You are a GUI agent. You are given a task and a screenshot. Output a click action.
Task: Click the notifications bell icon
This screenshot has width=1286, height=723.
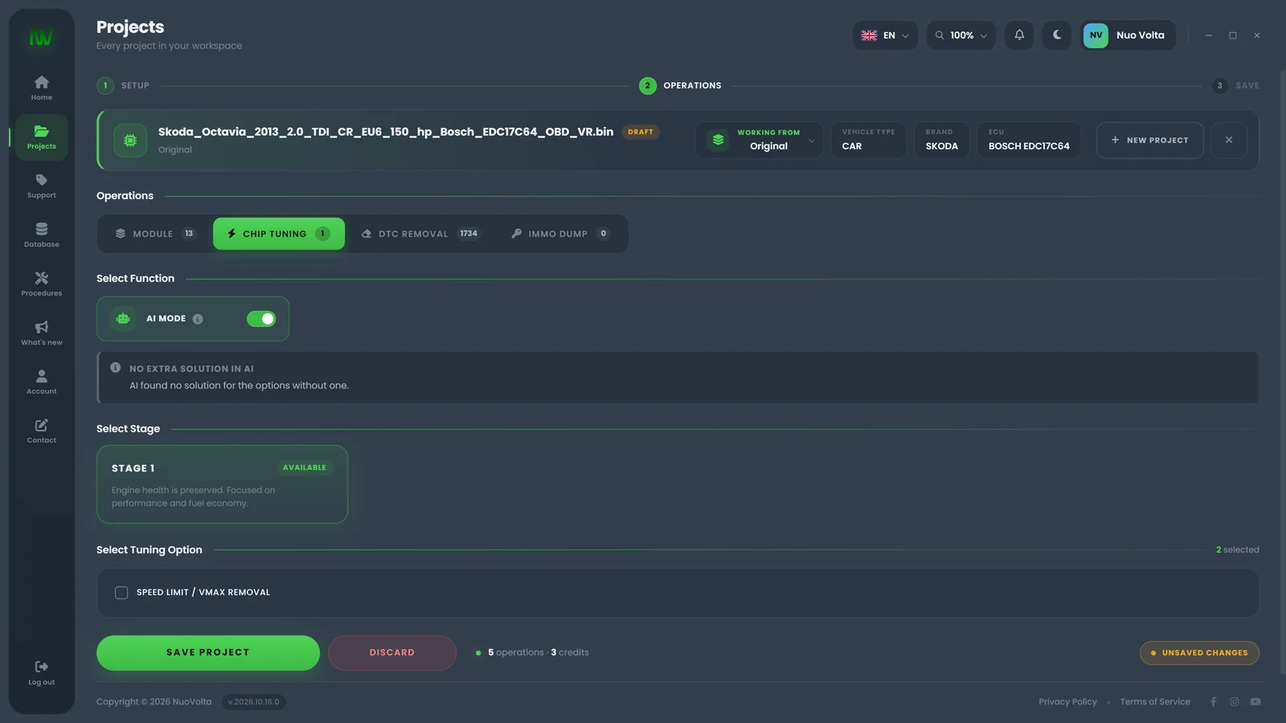tap(1019, 35)
